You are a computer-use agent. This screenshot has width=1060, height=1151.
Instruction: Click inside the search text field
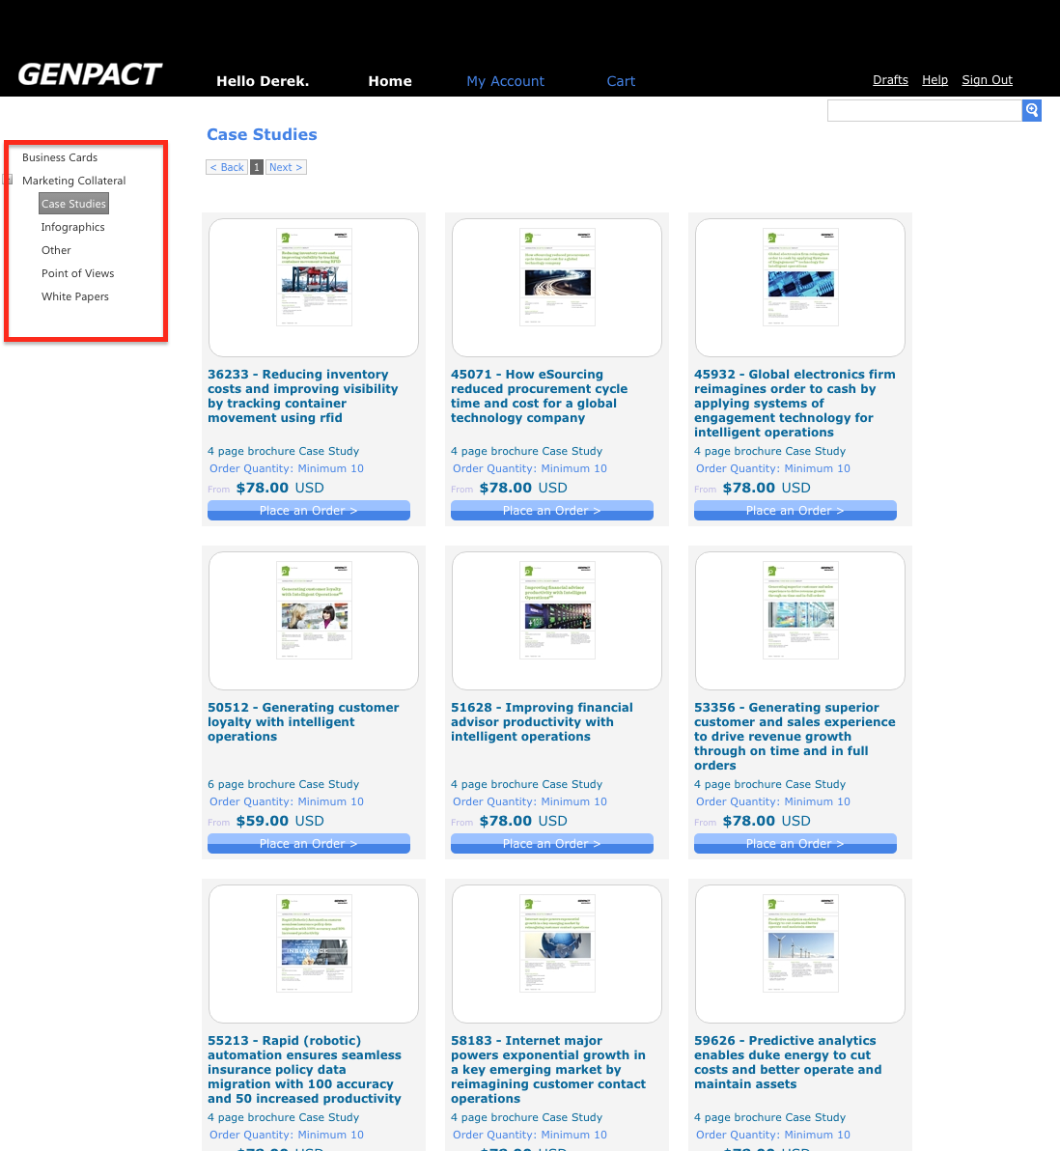pyautogui.click(x=924, y=111)
